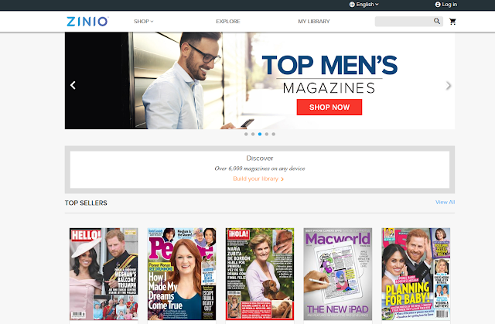495x324 pixels.
Task: Open the Macworld magazine cover
Action: click(x=338, y=275)
